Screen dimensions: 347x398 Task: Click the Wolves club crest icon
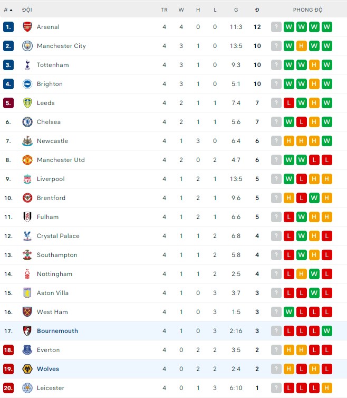click(x=27, y=369)
